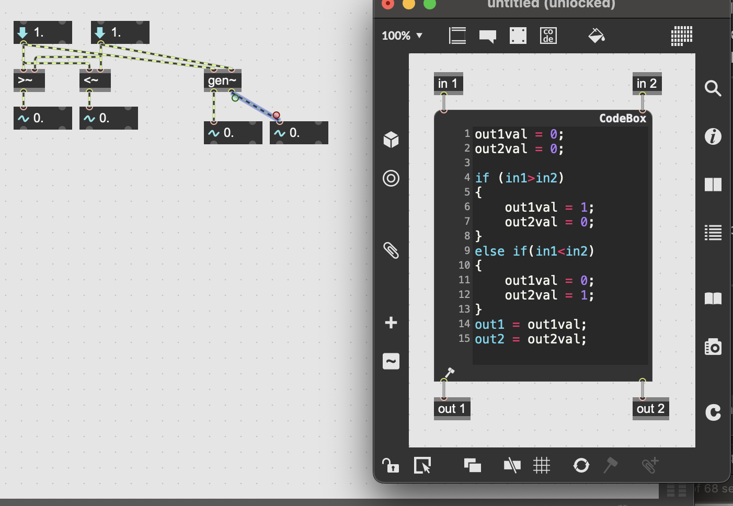Toggle the grid display in bottom toolbar
Image resolution: width=733 pixels, height=506 pixels.
(542, 465)
